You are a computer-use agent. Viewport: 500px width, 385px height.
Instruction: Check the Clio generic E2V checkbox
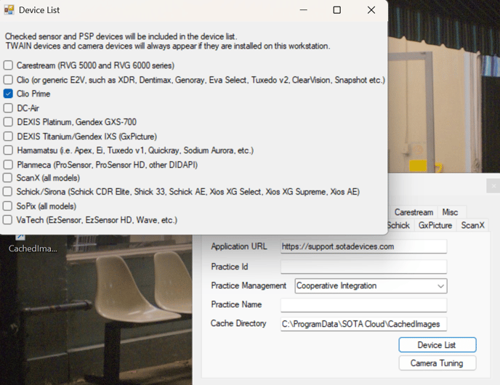pos(8,80)
